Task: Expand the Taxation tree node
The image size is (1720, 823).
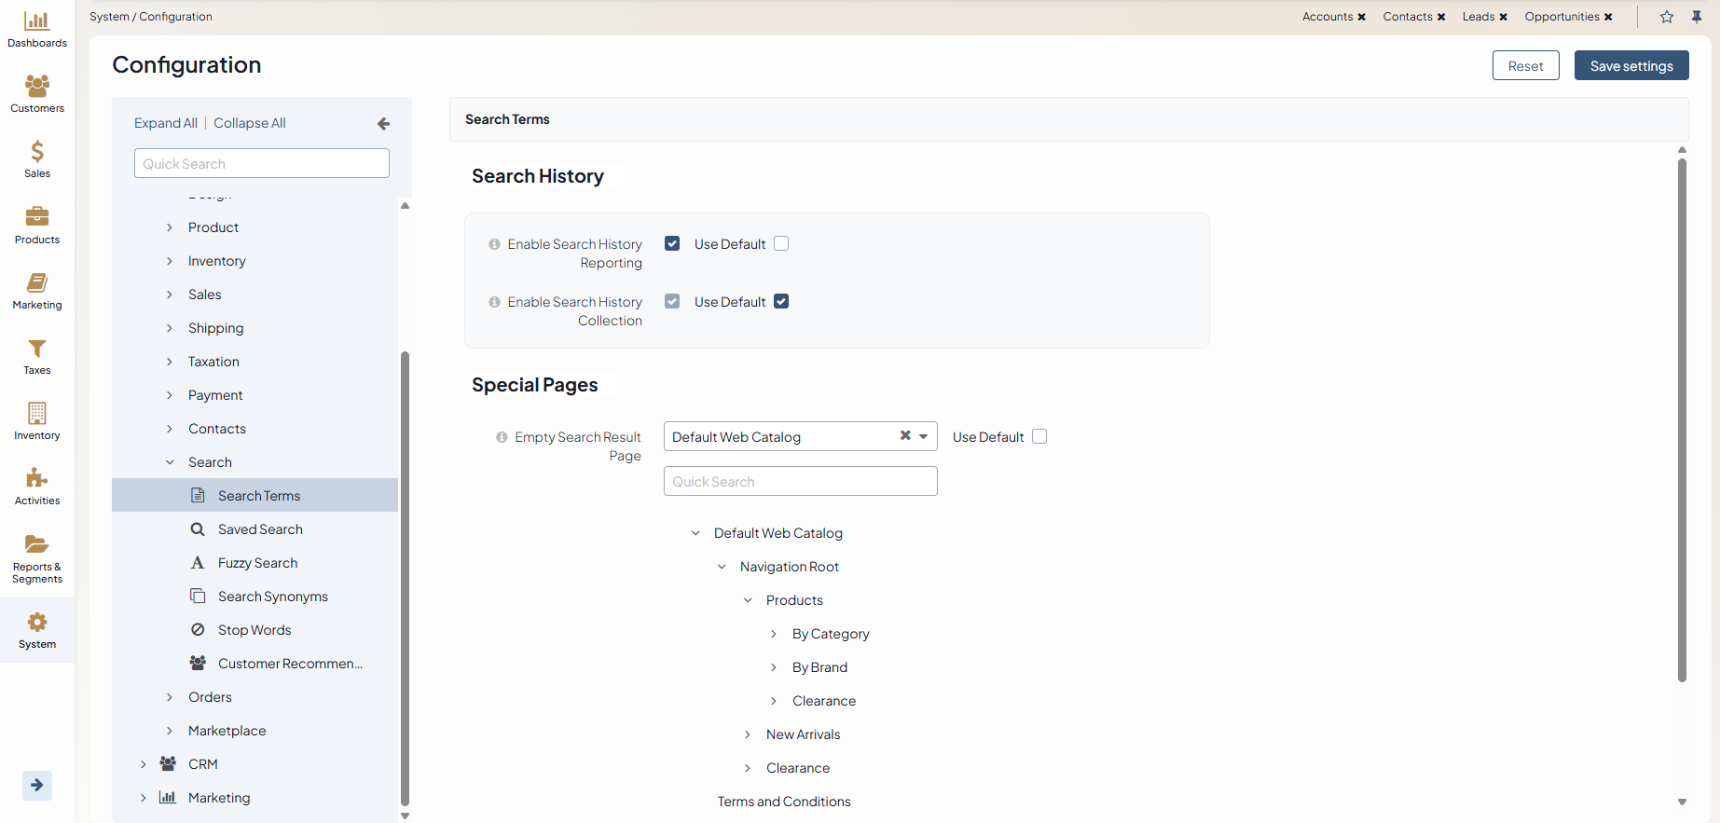Action: coord(170,362)
